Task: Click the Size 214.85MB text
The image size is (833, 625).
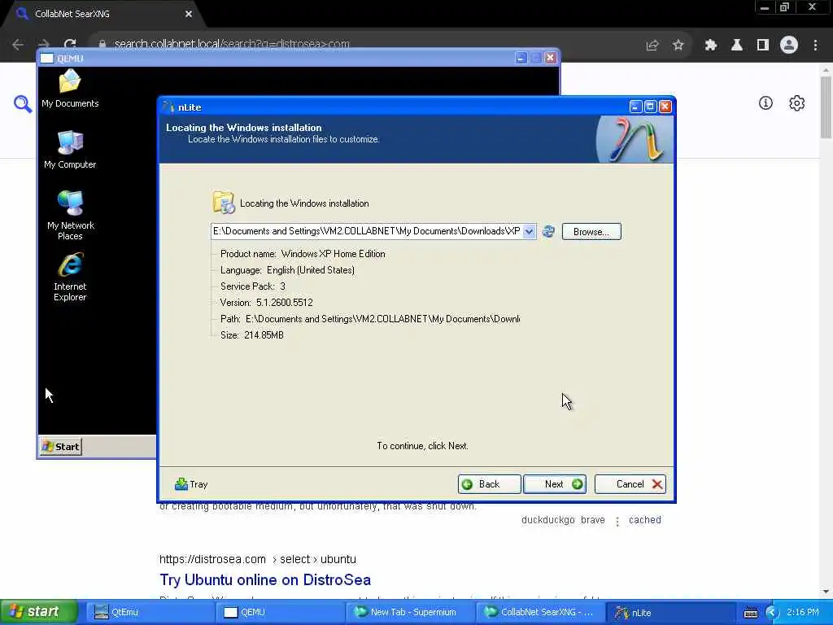Action: (252, 335)
